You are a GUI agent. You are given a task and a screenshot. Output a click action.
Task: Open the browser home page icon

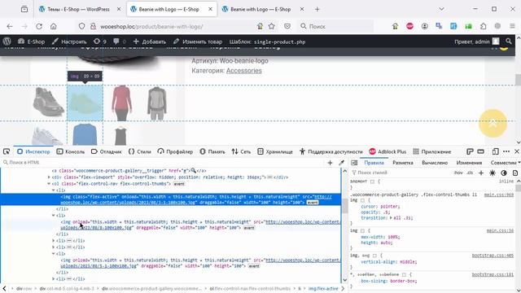54,26
